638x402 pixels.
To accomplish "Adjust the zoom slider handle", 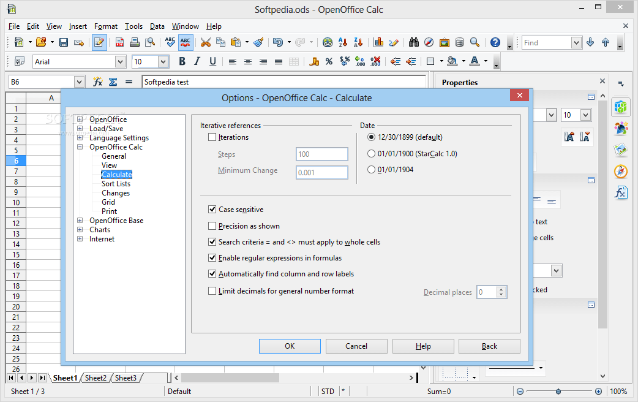I will (x=558, y=392).
